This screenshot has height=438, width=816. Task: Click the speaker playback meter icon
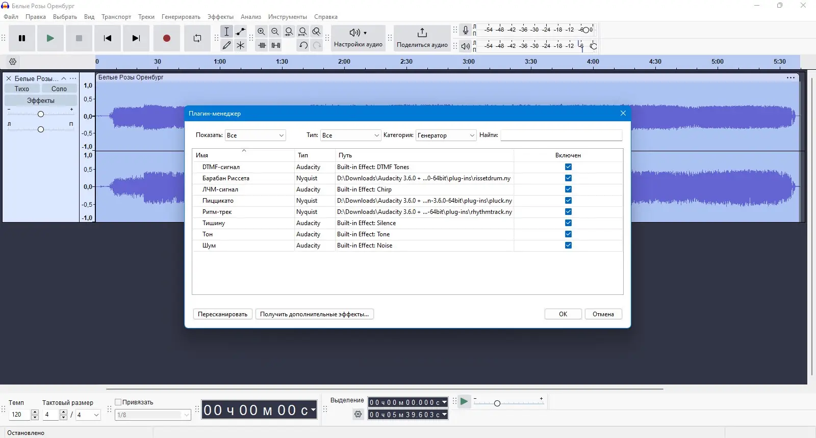point(466,46)
